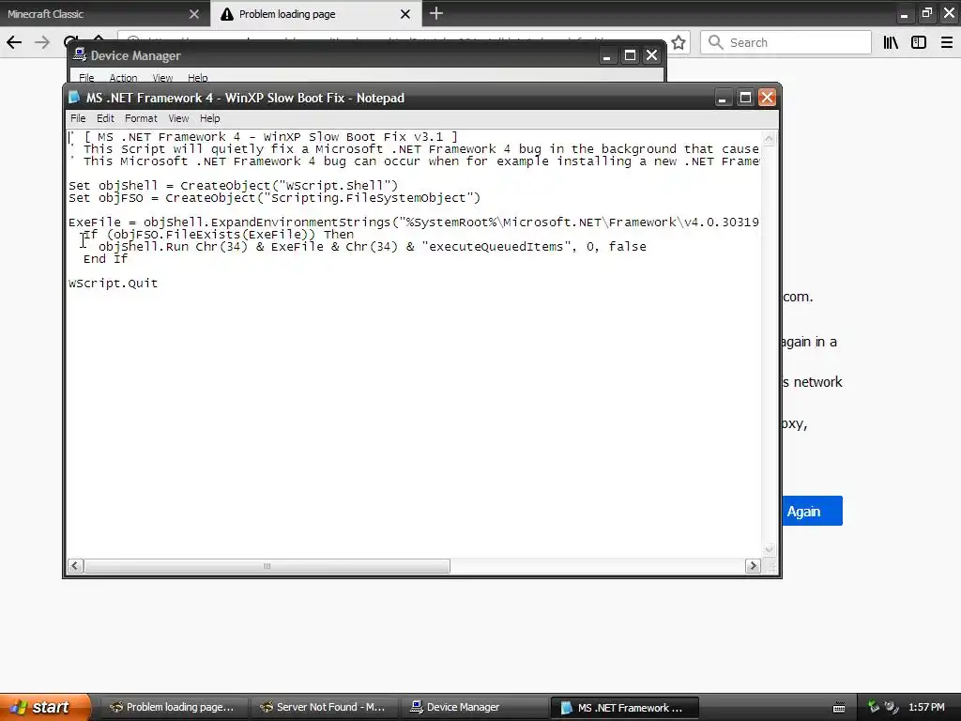Screen dimensions: 961x721
Task: Minimize the Firefox browser window
Action: pos(904,13)
